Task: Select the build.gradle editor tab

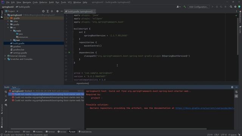Action: tap(80, 11)
